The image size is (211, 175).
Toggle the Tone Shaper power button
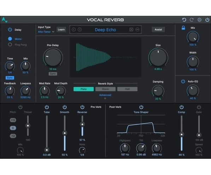(141, 107)
